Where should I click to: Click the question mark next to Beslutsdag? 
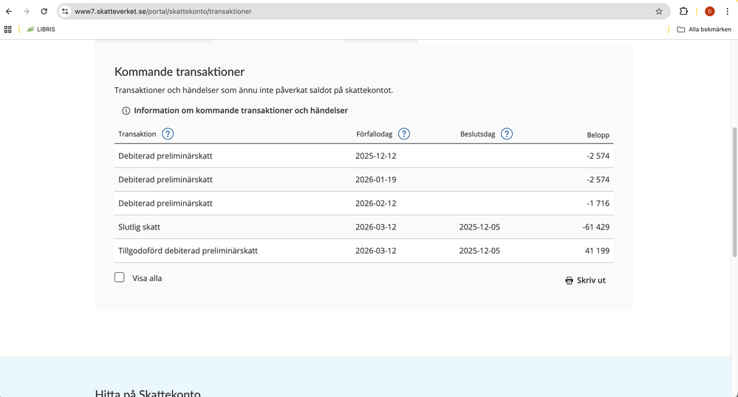pos(507,134)
